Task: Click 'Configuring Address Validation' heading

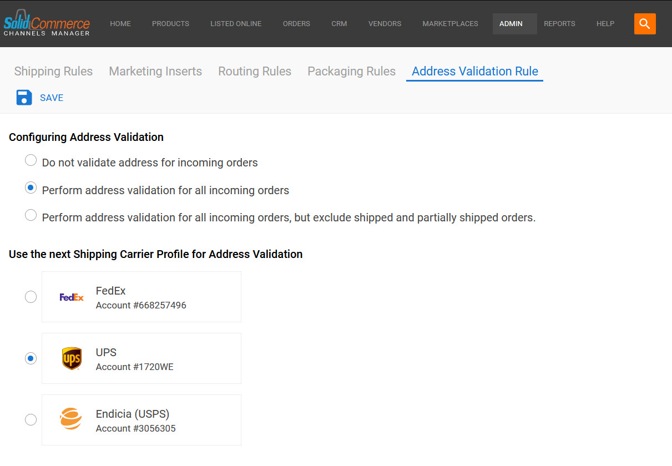Action: [86, 137]
